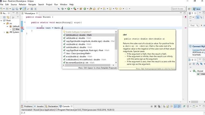The image size is (205, 115).
Task: Open the Refactor menu
Action: click(x=22, y=4)
